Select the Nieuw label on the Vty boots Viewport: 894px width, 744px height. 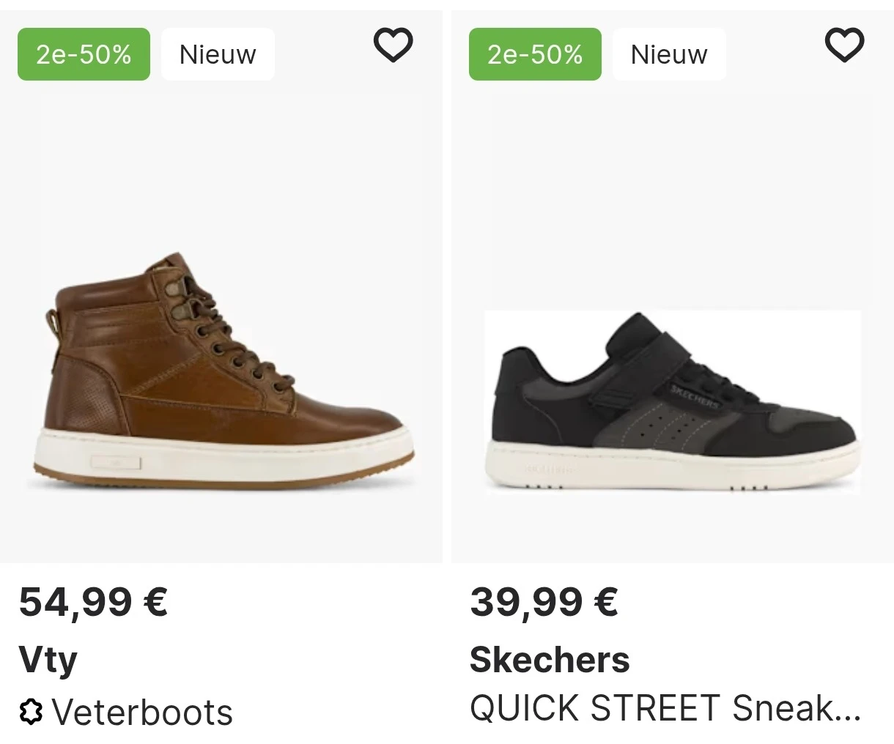pos(218,54)
